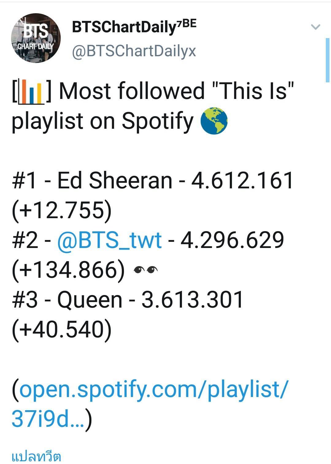The image size is (331, 464).
Task: Tap the (+12.755) gain under Ed Sheeran
Action: 62,210
